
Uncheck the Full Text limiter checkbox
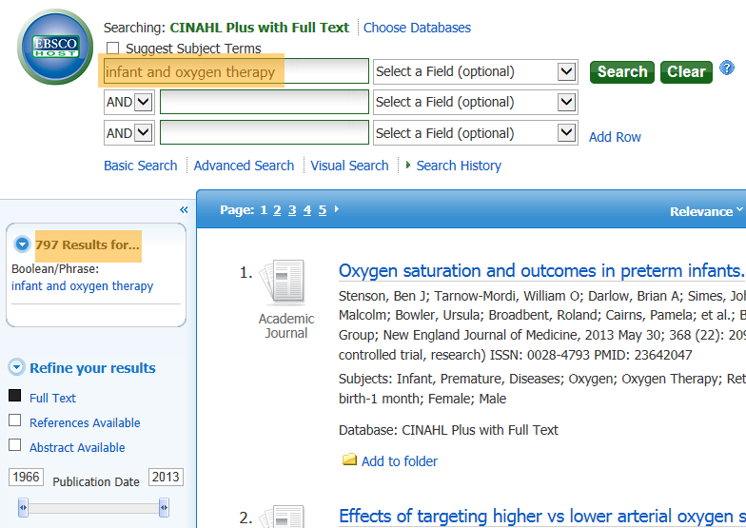coord(14,397)
